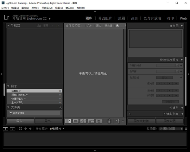Select 属性 library filter
Viewport: 190px width, 152px height.
98,26
